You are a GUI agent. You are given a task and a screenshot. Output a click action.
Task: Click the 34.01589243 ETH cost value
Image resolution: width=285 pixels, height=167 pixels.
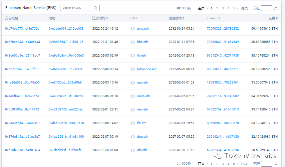point(264,96)
